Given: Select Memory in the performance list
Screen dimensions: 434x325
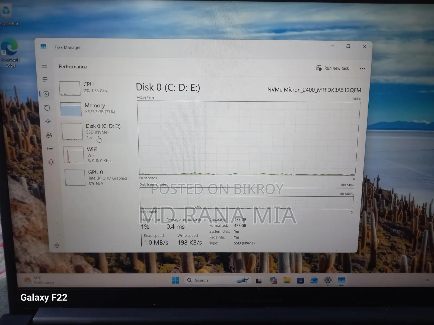Looking at the screenshot, I should point(93,109).
